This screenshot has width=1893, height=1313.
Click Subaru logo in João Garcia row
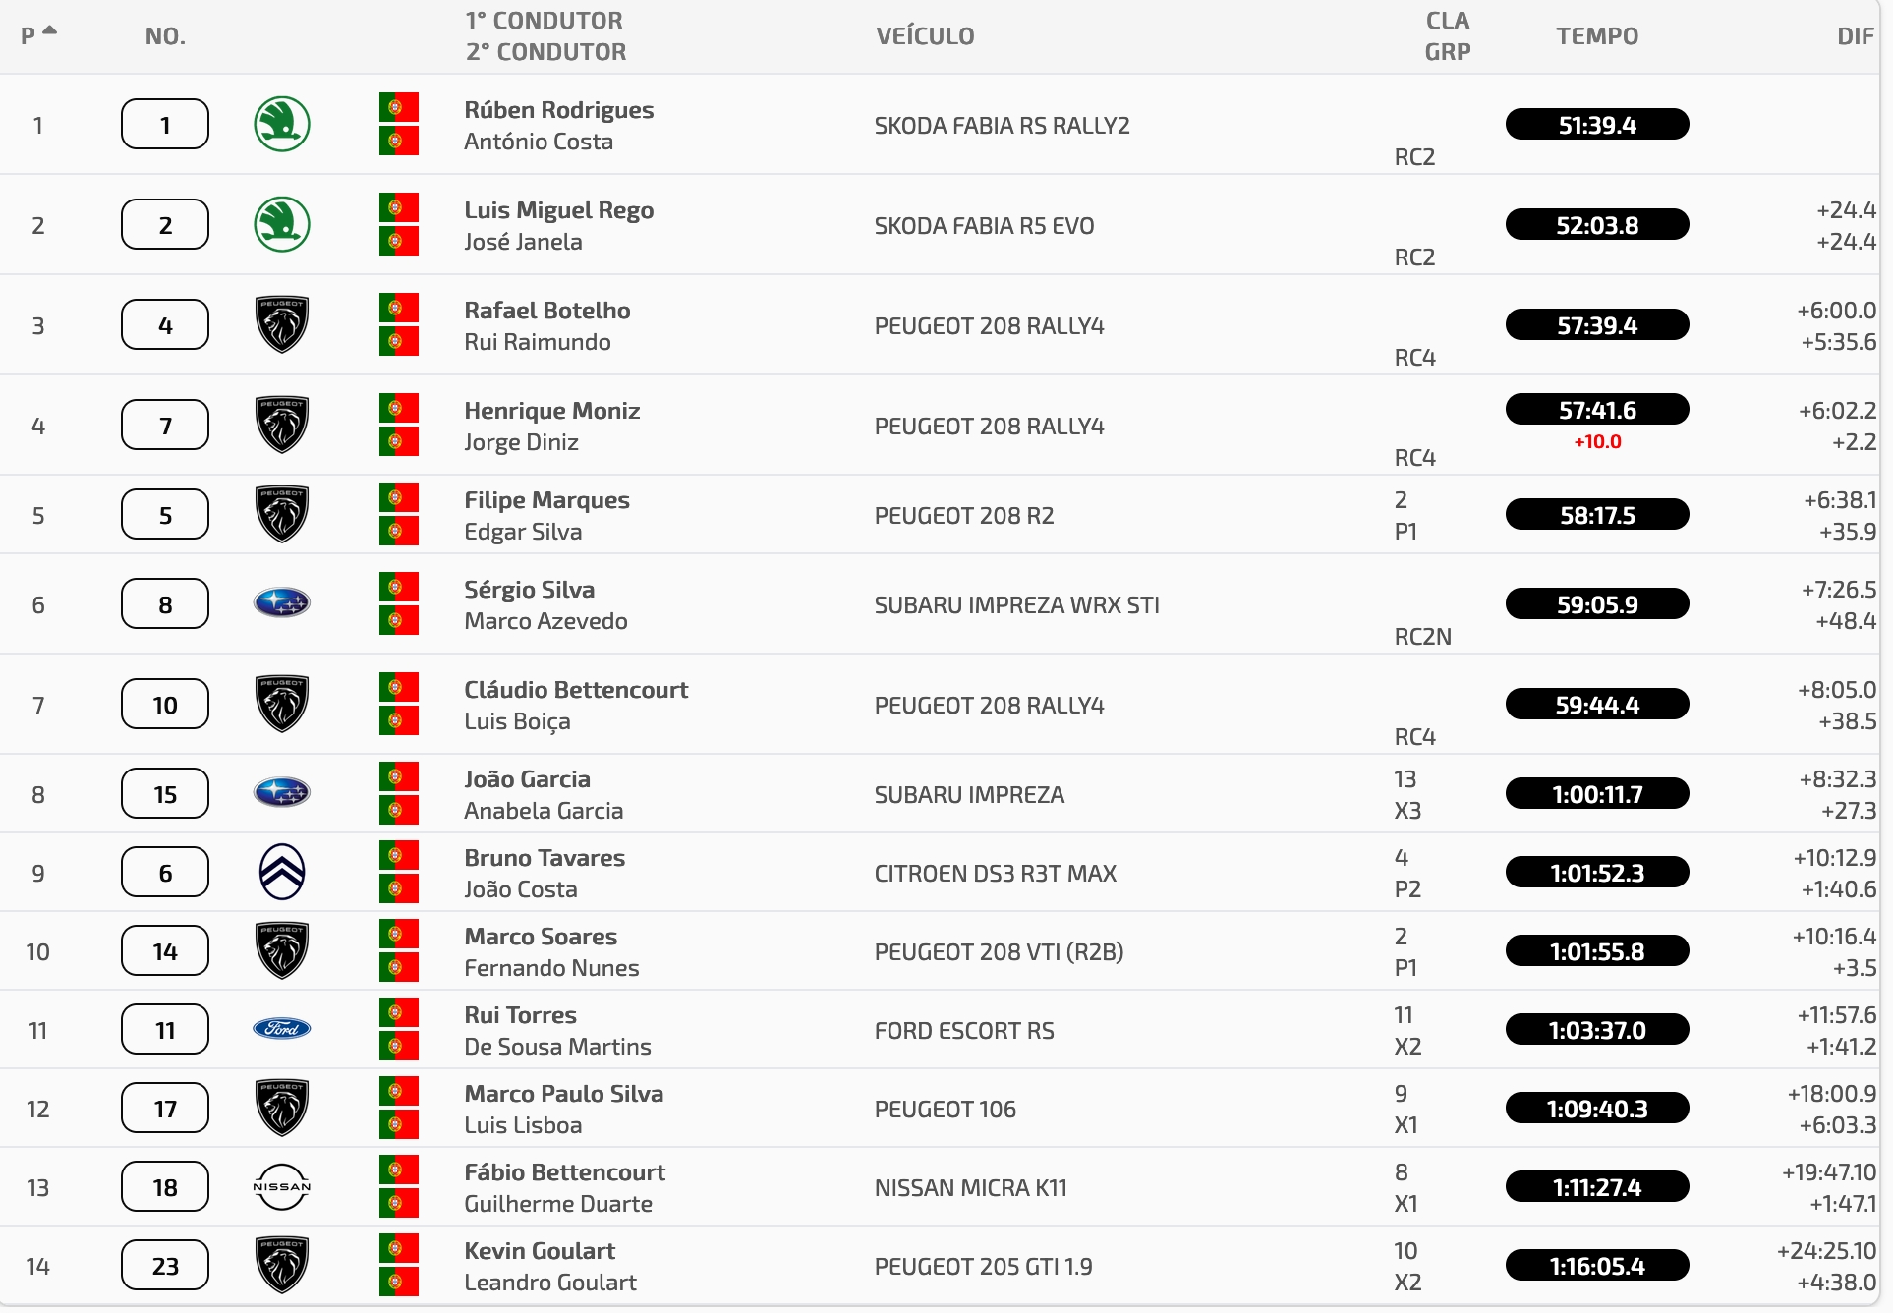pyautogui.click(x=282, y=792)
